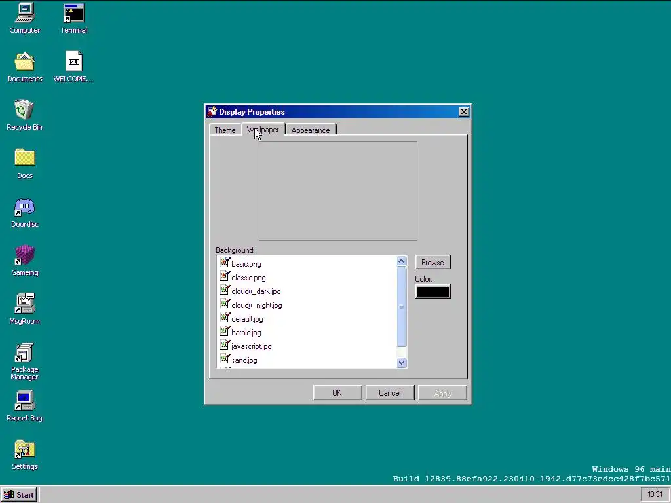Viewport: 671px width, 503px height.
Task: Click the cloudy_dark.jpg image icon
Action: pos(225,290)
